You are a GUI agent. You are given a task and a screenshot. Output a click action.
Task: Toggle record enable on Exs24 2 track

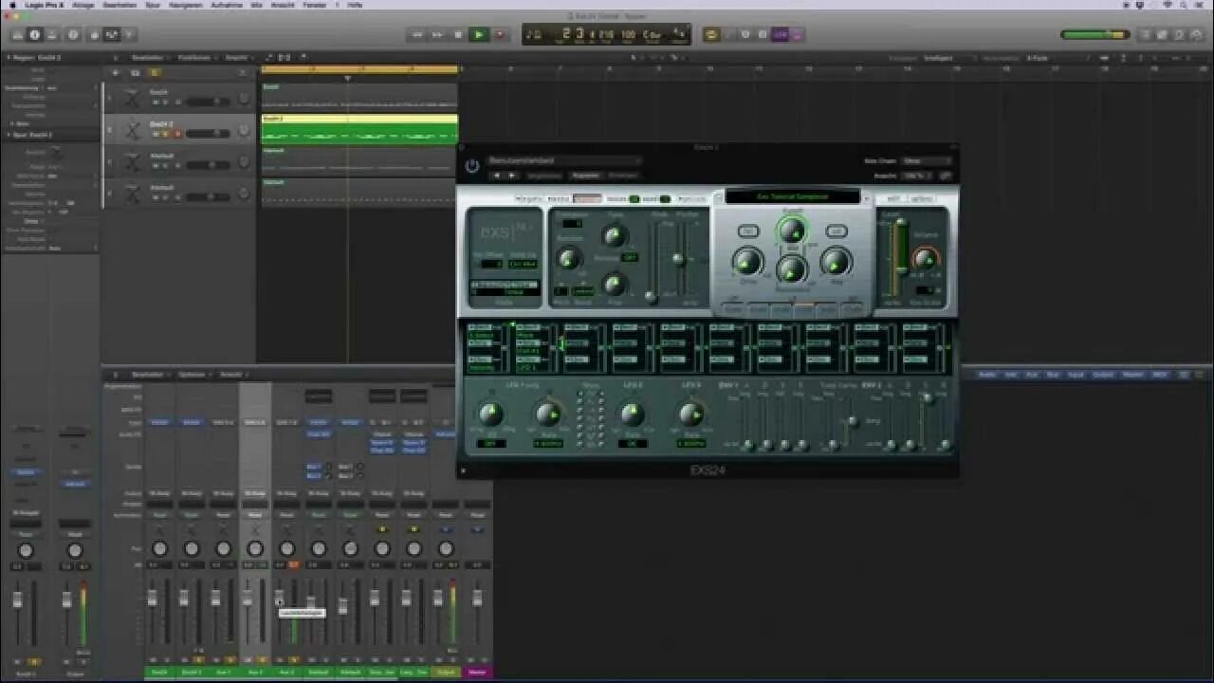176,134
